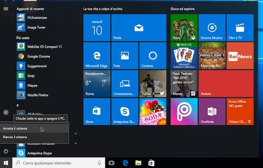Screen dimensions: 263x168
Task: Open the Posta mail tile
Action: pos(139,28)
